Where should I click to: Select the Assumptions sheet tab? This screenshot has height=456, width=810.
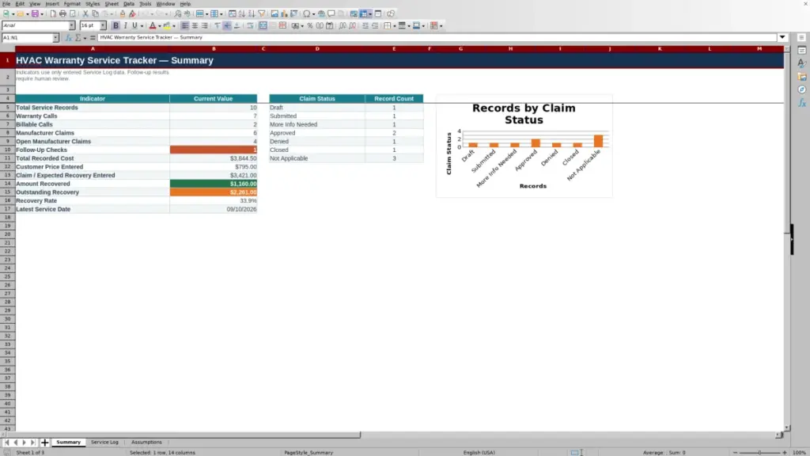pos(146,443)
